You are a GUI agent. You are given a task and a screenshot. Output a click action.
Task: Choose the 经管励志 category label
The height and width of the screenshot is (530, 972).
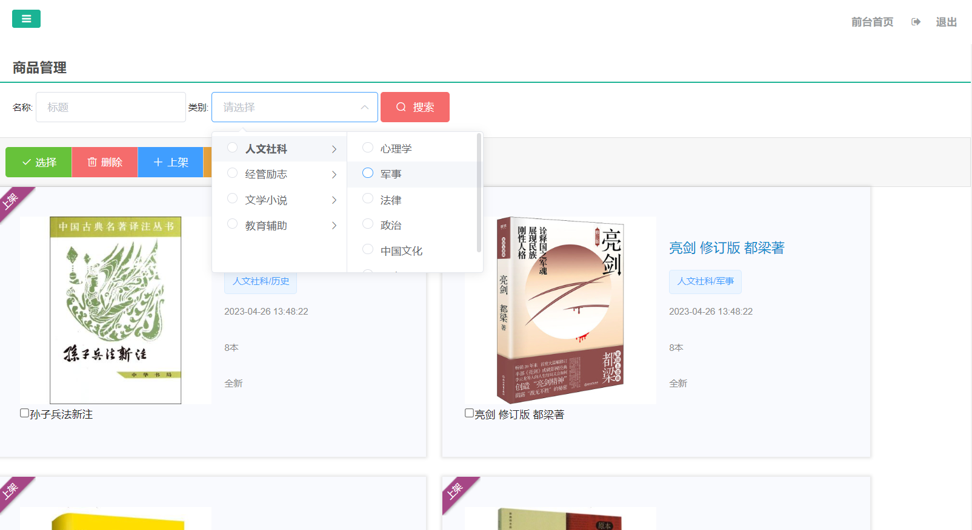pos(266,174)
